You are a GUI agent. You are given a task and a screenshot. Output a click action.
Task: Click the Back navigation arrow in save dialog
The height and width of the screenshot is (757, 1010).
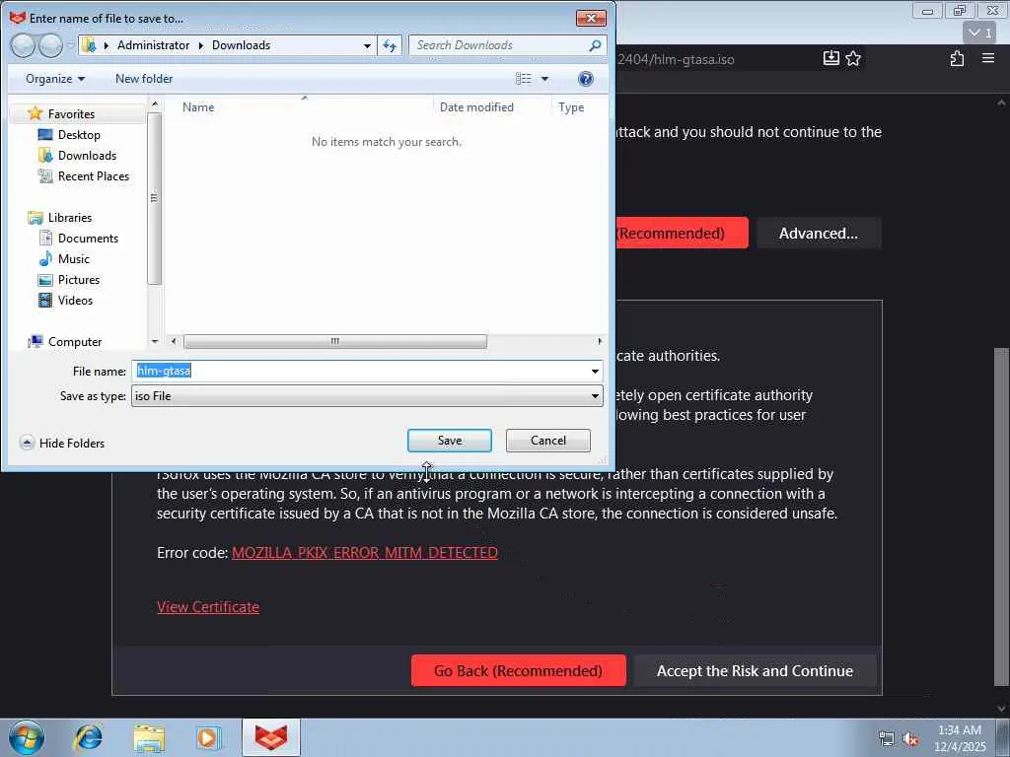(x=23, y=45)
